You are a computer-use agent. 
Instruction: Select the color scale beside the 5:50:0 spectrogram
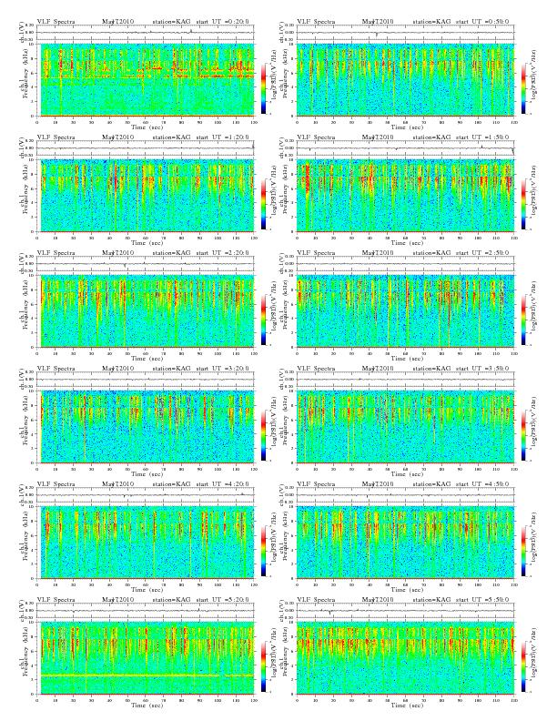pos(524,667)
